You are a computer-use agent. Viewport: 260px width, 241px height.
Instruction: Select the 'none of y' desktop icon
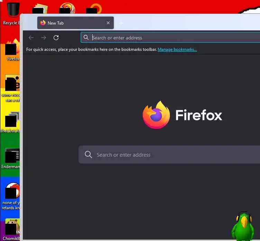click(x=11, y=196)
